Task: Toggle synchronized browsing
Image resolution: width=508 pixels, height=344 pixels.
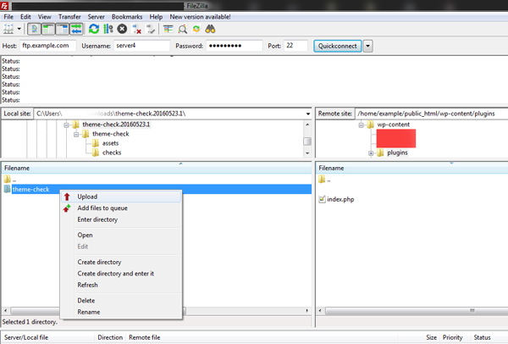Action: pos(196,29)
